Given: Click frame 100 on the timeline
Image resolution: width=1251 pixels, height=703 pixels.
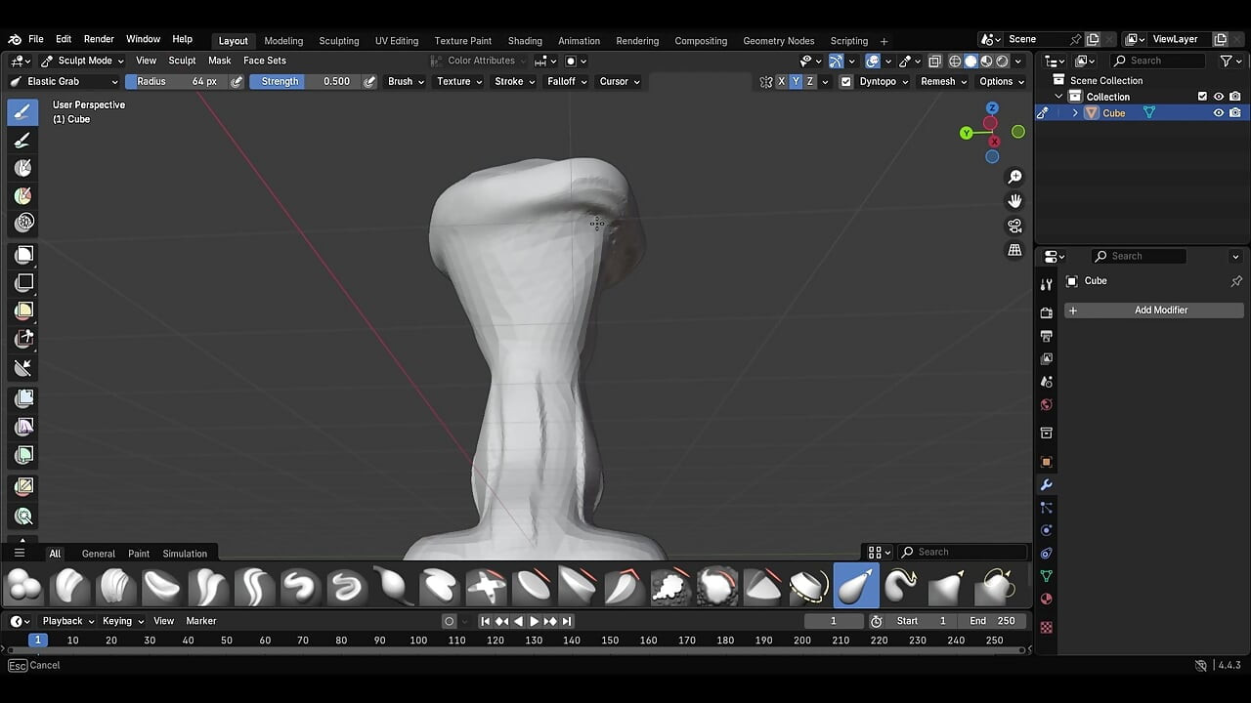Looking at the screenshot, I should [x=418, y=641].
